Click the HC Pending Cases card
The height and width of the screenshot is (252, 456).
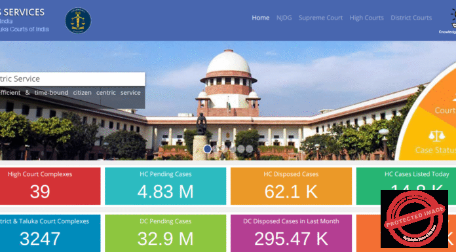[166, 186]
